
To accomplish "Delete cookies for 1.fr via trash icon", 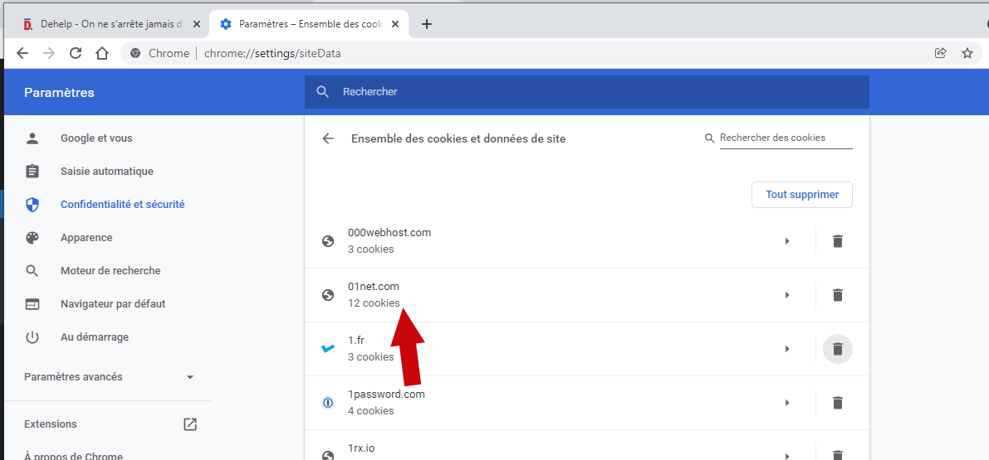I will pyautogui.click(x=838, y=349).
